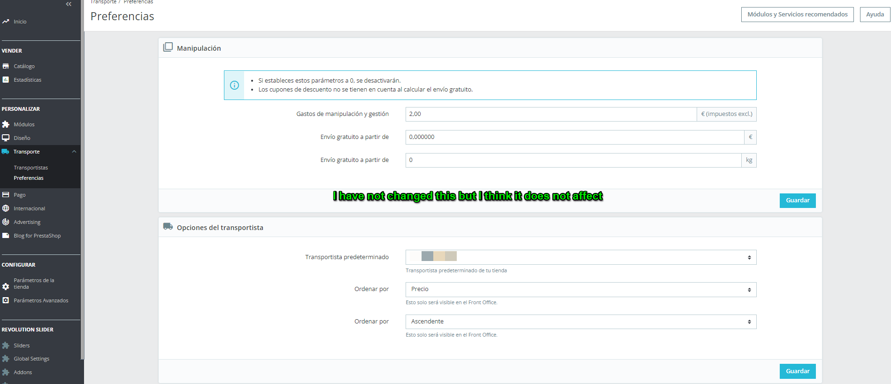
Task: Open Inicio in the sidebar
Action: (20, 22)
